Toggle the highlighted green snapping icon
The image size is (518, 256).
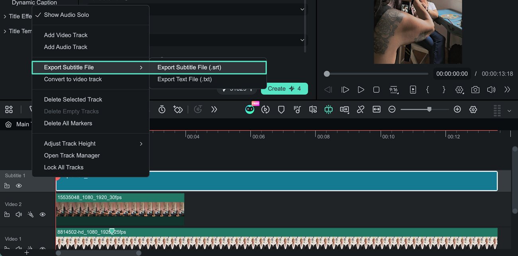pyautogui.click(x=329, y=109)
